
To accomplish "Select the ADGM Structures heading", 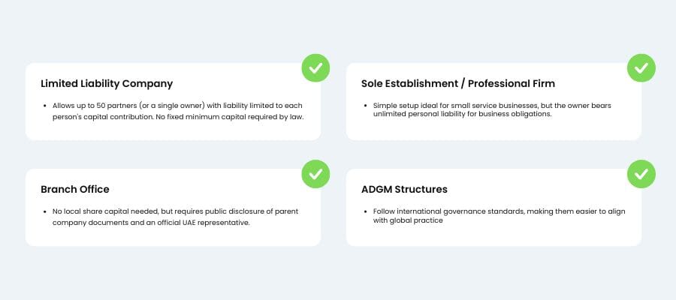I will pyautogui.click(x=404, y=189).
